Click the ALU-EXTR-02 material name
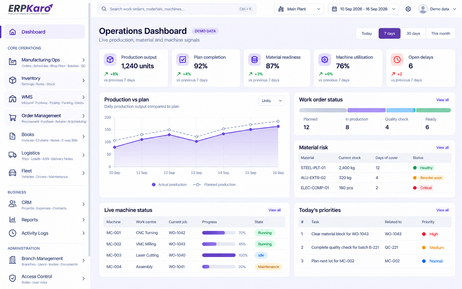The height and width of the screenshot is (289, 462). 313,178
